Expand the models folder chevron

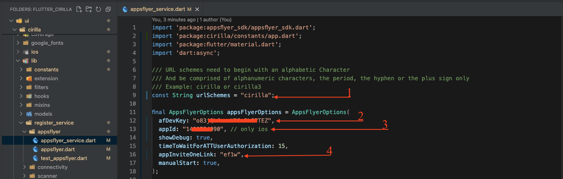[21, 114]
